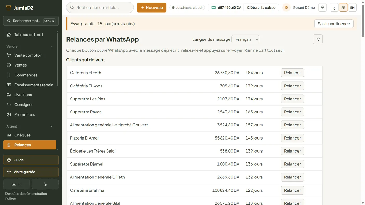Switch interface language to EN
Image resolution: width=365 pixels, height=205 pixels.
coord(352,8)
